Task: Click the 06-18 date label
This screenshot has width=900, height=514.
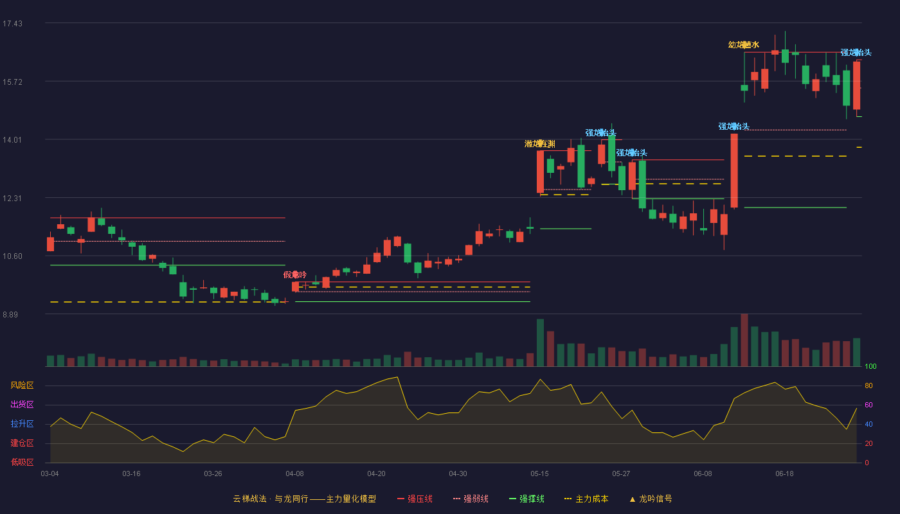Action: pos(784,474)
